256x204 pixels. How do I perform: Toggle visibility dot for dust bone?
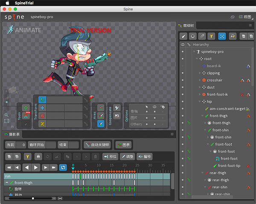click(x=183, y=87)
